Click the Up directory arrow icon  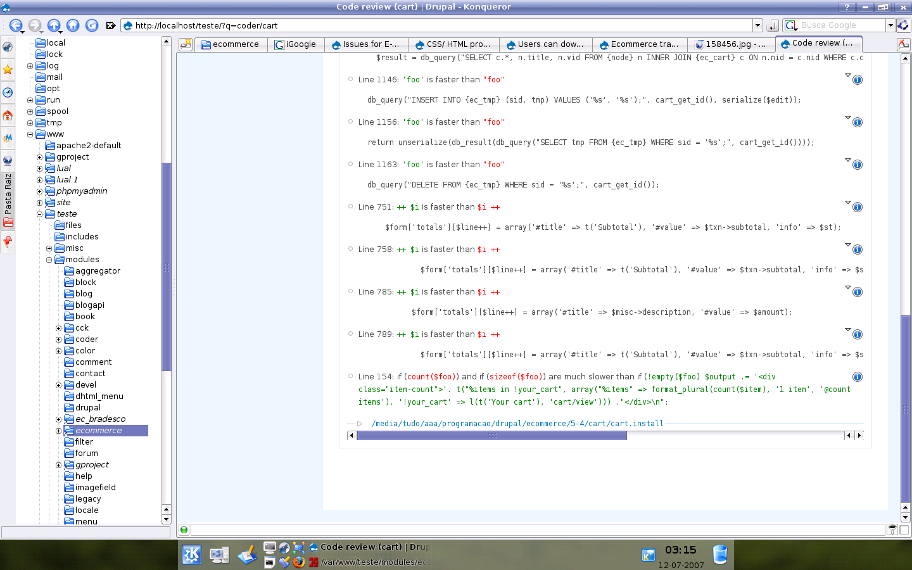[x=54, y=25]
